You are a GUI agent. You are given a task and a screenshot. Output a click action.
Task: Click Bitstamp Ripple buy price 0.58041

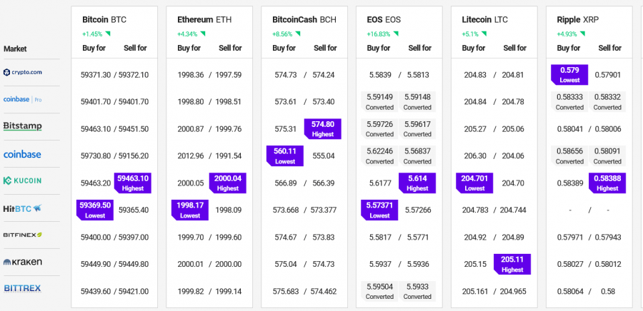tap(570, 129)
